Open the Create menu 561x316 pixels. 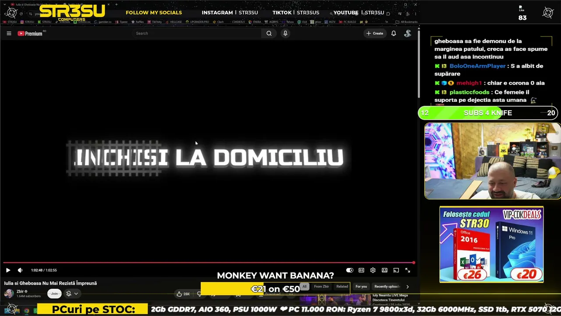click(375, 33)
